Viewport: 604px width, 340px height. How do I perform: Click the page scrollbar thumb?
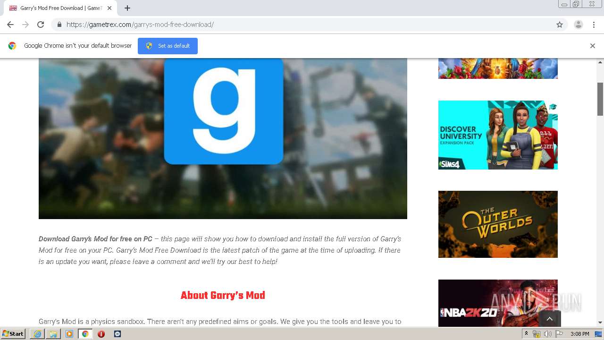pyautogui.click(x=600, y=99)
